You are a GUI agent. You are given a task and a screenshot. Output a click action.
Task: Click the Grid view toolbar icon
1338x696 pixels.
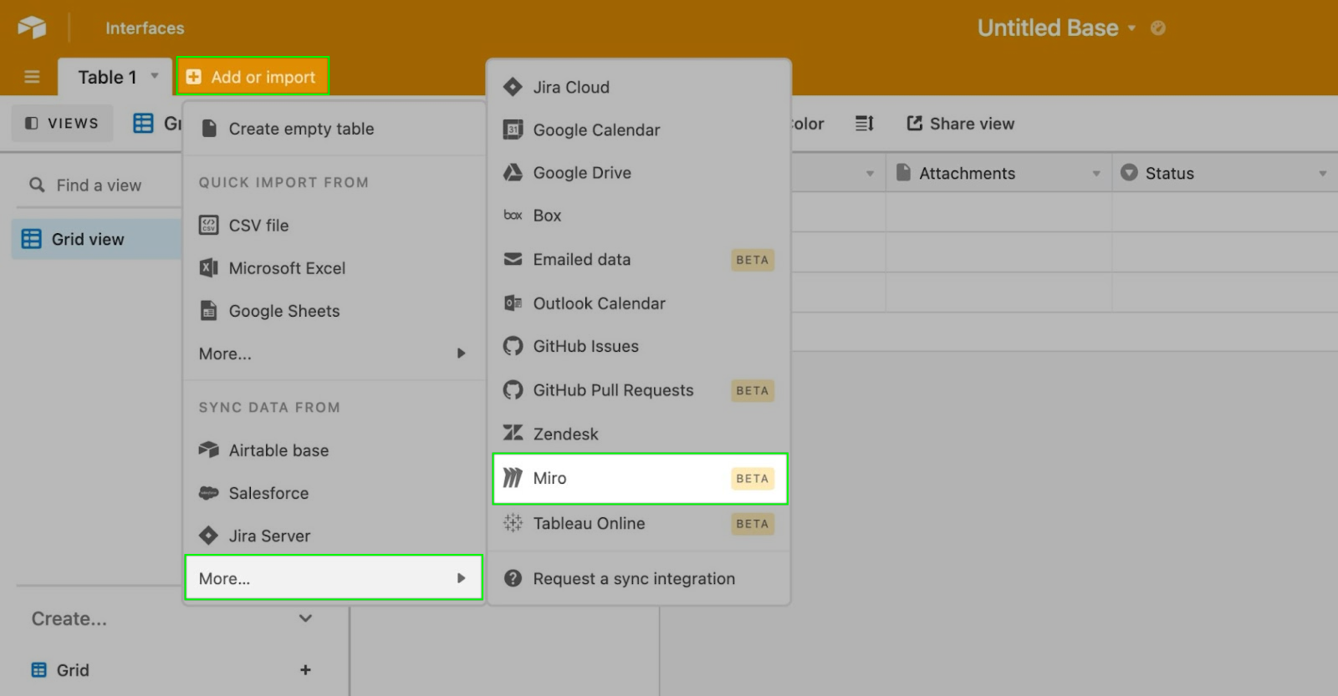coord(143,124)
